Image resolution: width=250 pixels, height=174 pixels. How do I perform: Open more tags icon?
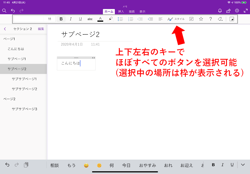click(x=220, y=19)
